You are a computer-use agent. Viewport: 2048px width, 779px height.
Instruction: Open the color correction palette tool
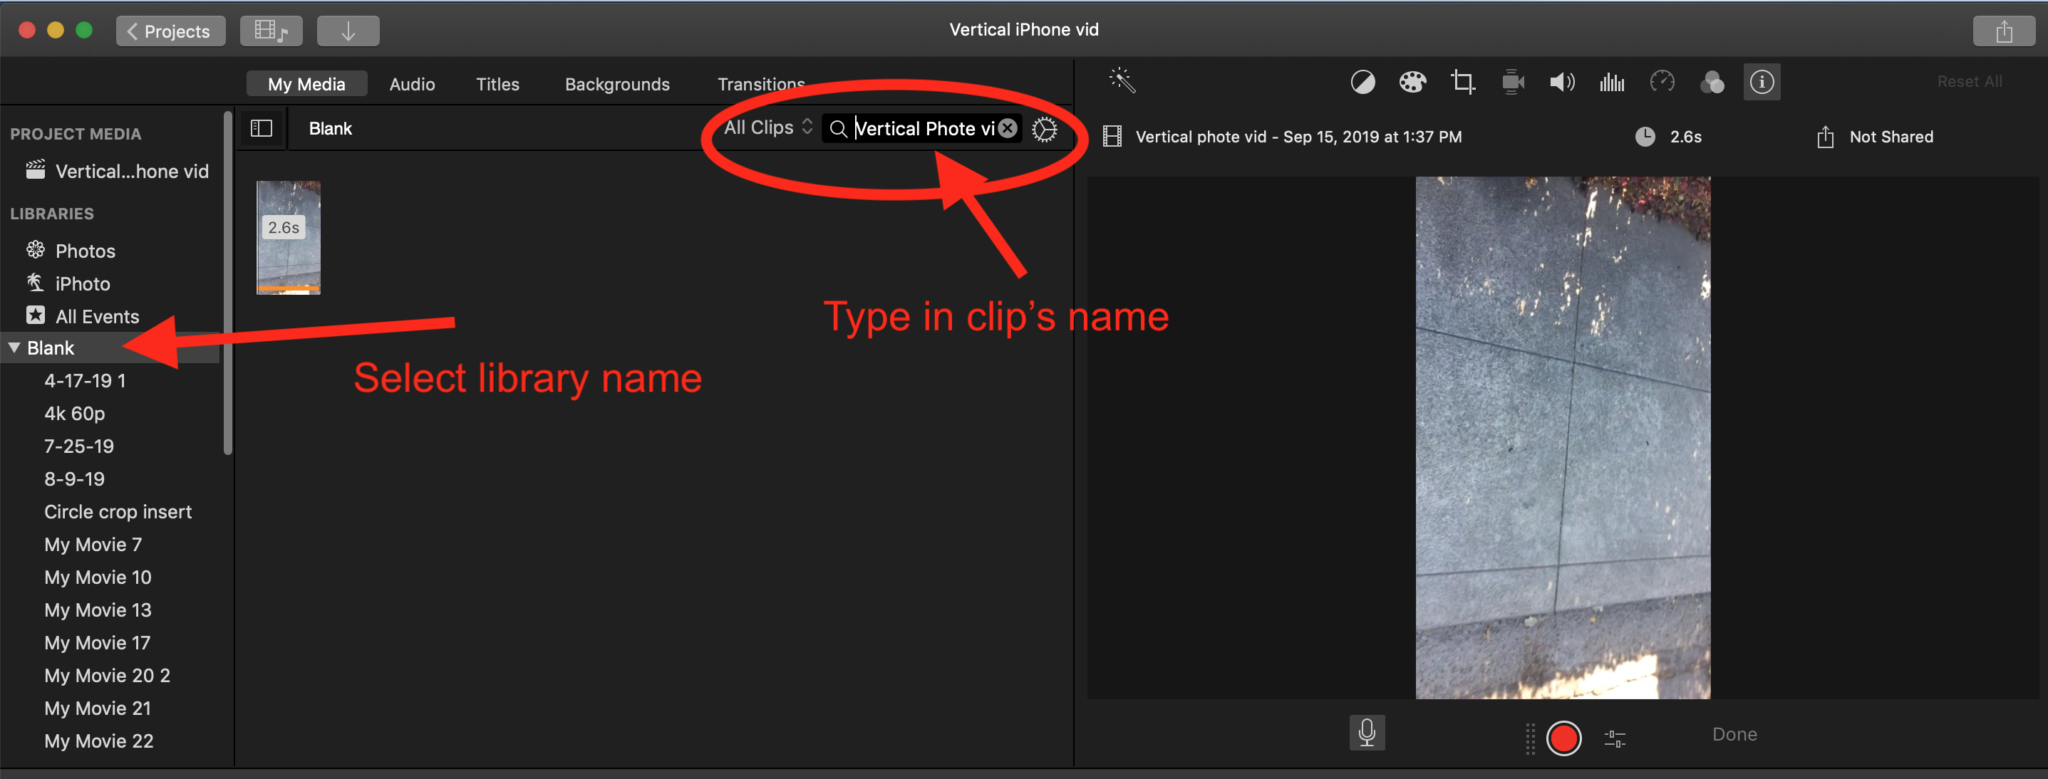point(1412,82)
